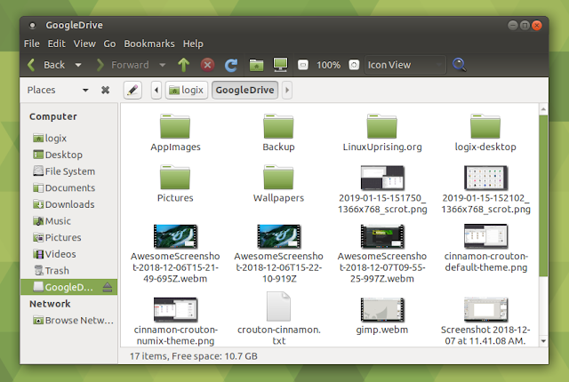Open the Pictures folder in file view
The image size is (569, 382).
click(175, 184)
